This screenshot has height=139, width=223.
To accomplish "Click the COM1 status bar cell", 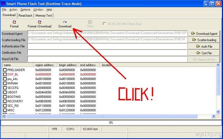I will (70, 129).
